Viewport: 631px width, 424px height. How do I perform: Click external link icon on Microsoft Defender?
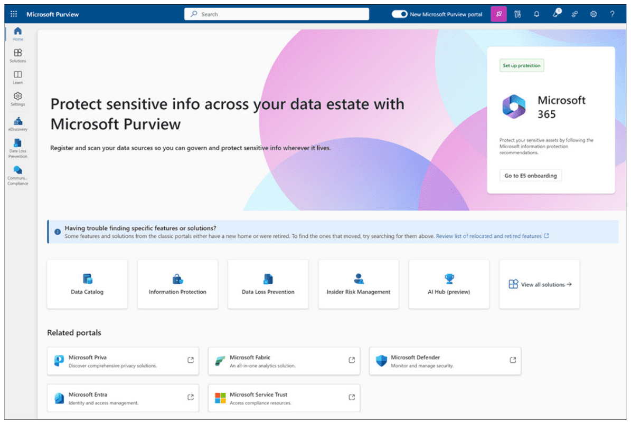[x=513, y=360]
